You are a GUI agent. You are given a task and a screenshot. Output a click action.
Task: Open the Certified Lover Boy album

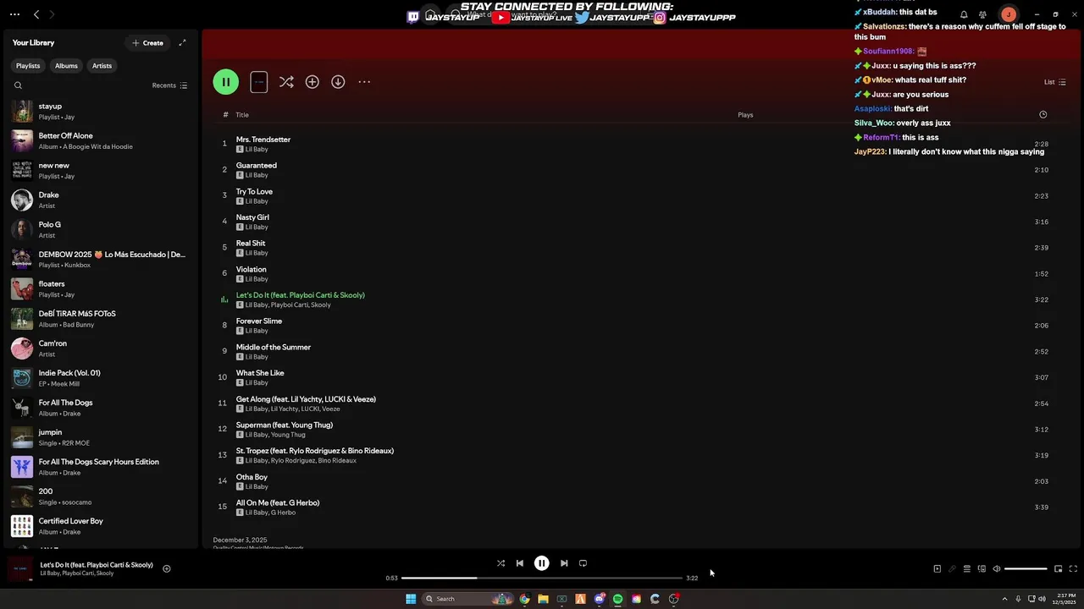100,526
